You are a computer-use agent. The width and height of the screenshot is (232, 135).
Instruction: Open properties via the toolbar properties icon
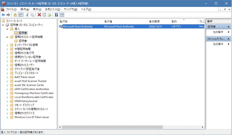click(44, 15)
